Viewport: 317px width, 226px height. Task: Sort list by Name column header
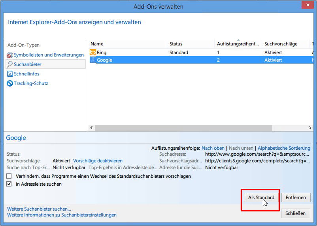click(128, 44)
